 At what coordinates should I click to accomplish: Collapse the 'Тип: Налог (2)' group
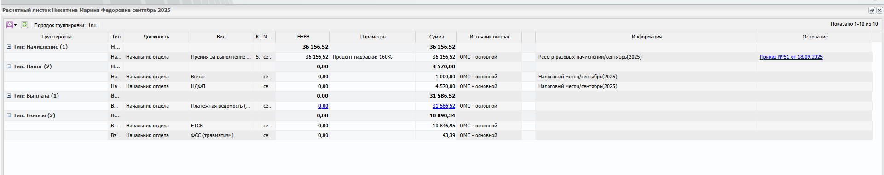(9, 66)
